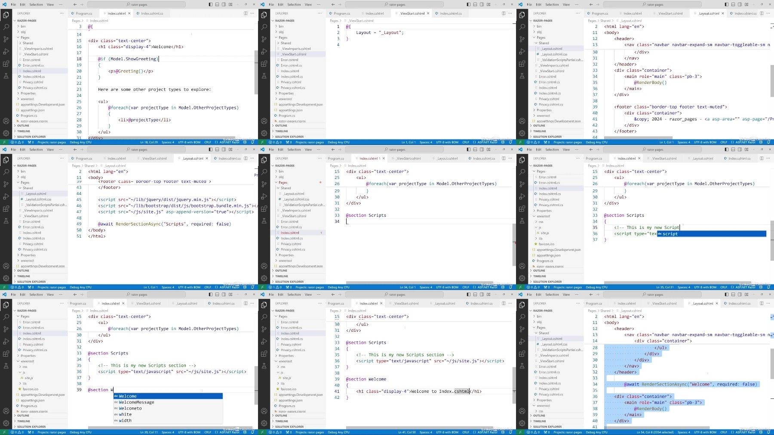Open Extensions view in bottom-right window's activity bar
The image size is (774, 435).
[x=522, y=354]
